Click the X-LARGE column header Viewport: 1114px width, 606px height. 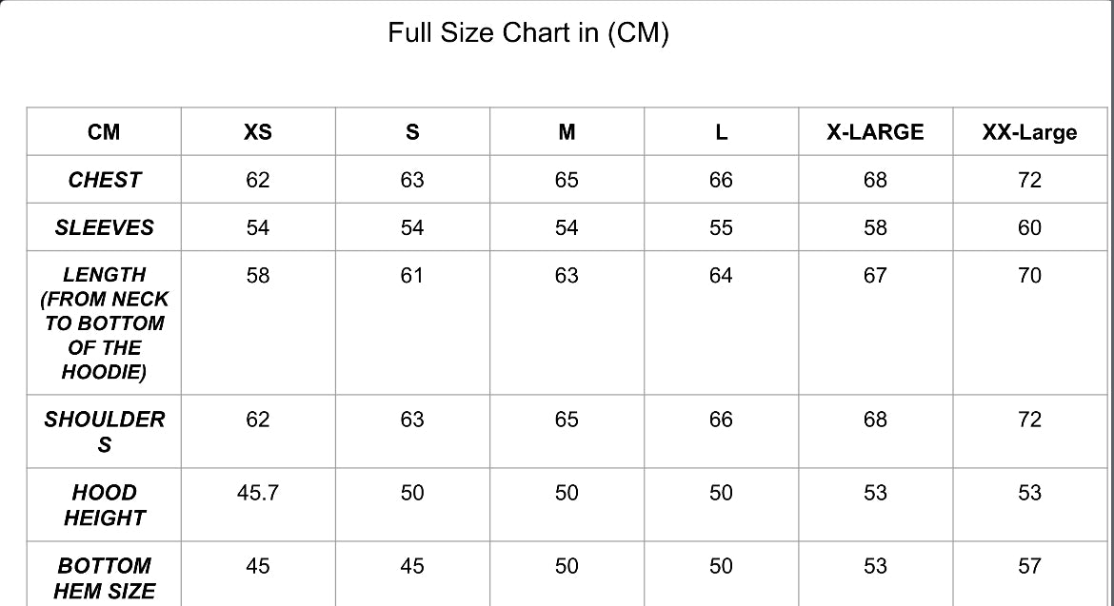tap(875, 132)
